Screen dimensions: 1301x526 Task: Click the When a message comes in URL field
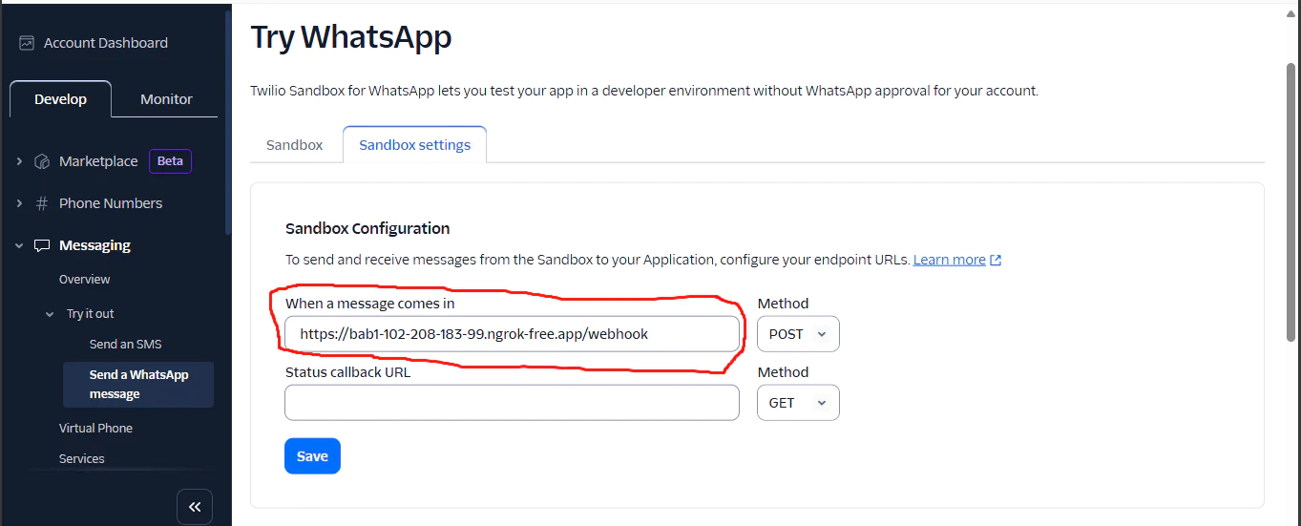pos(512,334)
